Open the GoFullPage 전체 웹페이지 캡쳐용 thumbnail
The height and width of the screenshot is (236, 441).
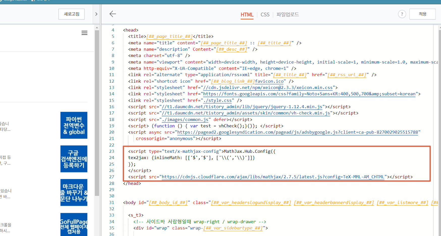[x=74, y=224]
